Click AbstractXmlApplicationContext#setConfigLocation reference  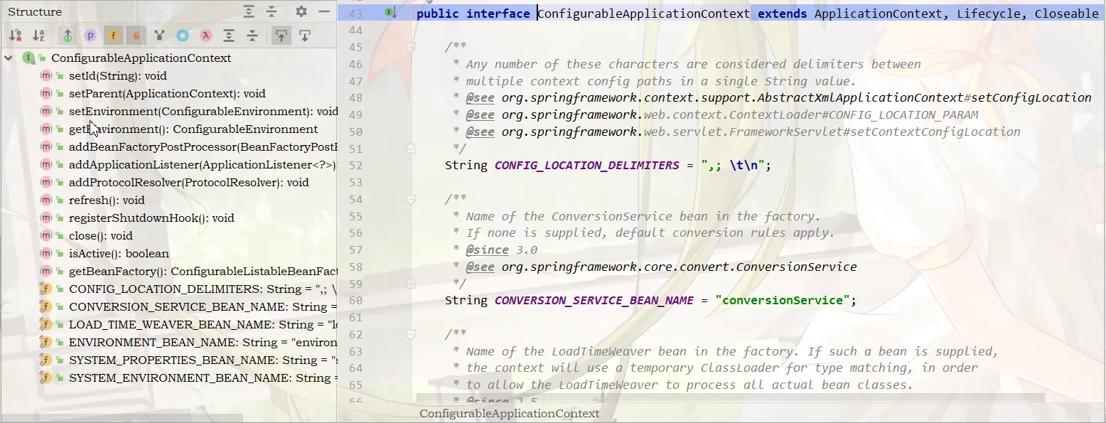pyautogui.click(x=925, y=97)
